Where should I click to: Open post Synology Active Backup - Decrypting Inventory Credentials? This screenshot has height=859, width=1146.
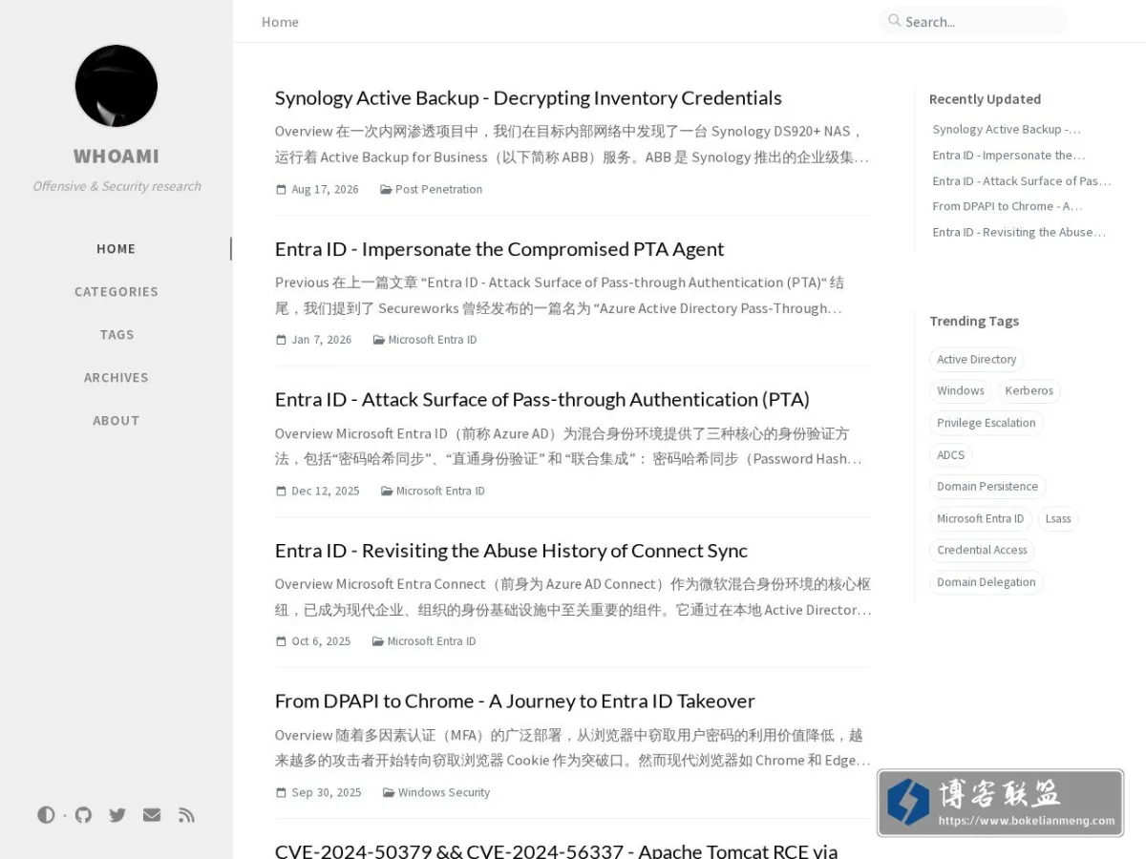(528, 97)
